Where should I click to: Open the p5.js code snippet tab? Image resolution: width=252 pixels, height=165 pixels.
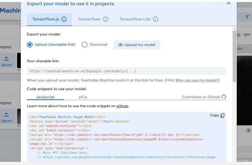[83, 97]
